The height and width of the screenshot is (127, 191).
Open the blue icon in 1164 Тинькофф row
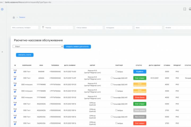(x=15, y=105)
